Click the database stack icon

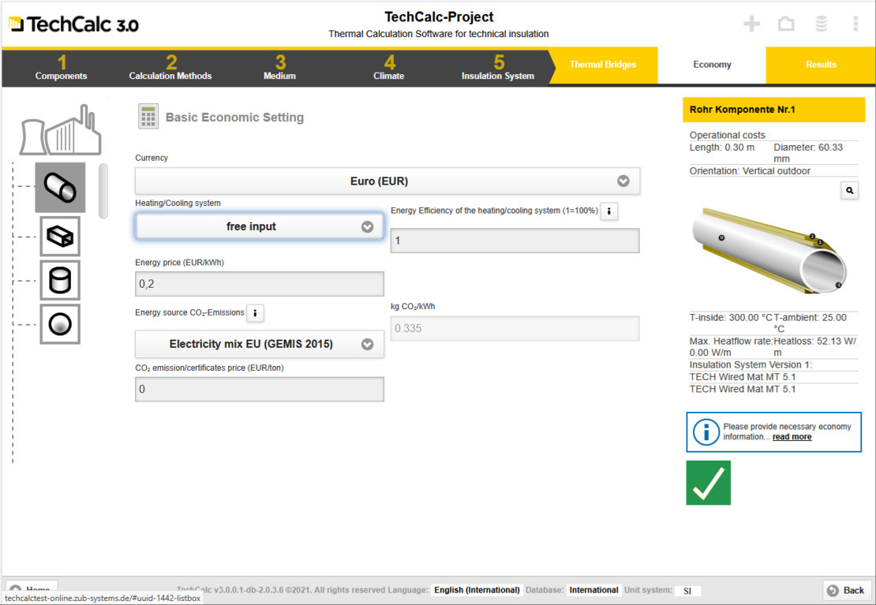821,24
